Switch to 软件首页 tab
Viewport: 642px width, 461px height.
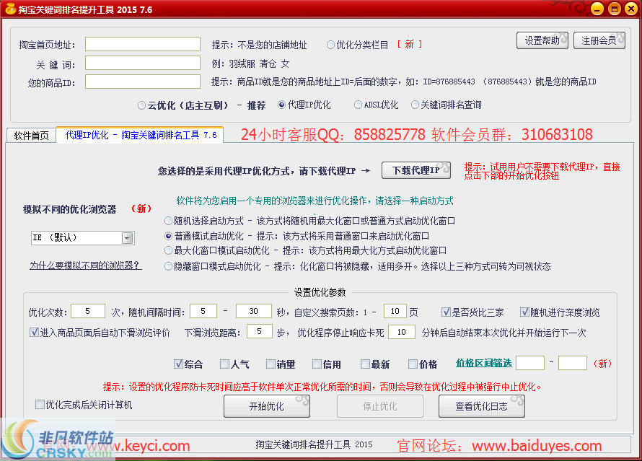click(31, 136)
